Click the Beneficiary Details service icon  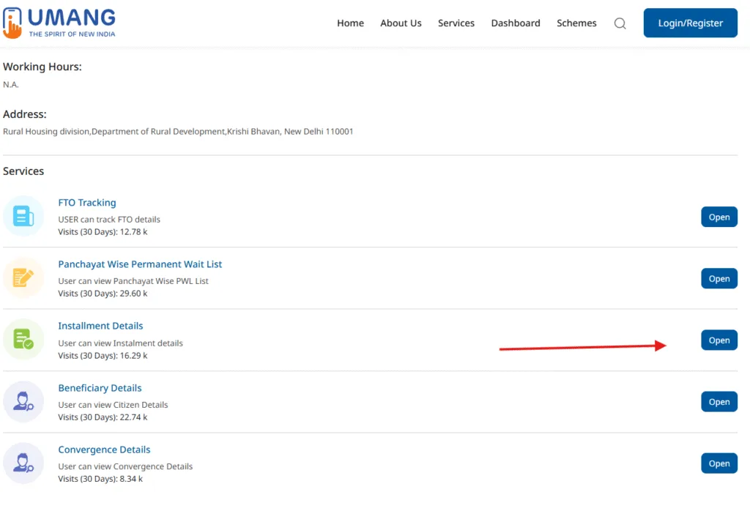(x=23, y=401)
